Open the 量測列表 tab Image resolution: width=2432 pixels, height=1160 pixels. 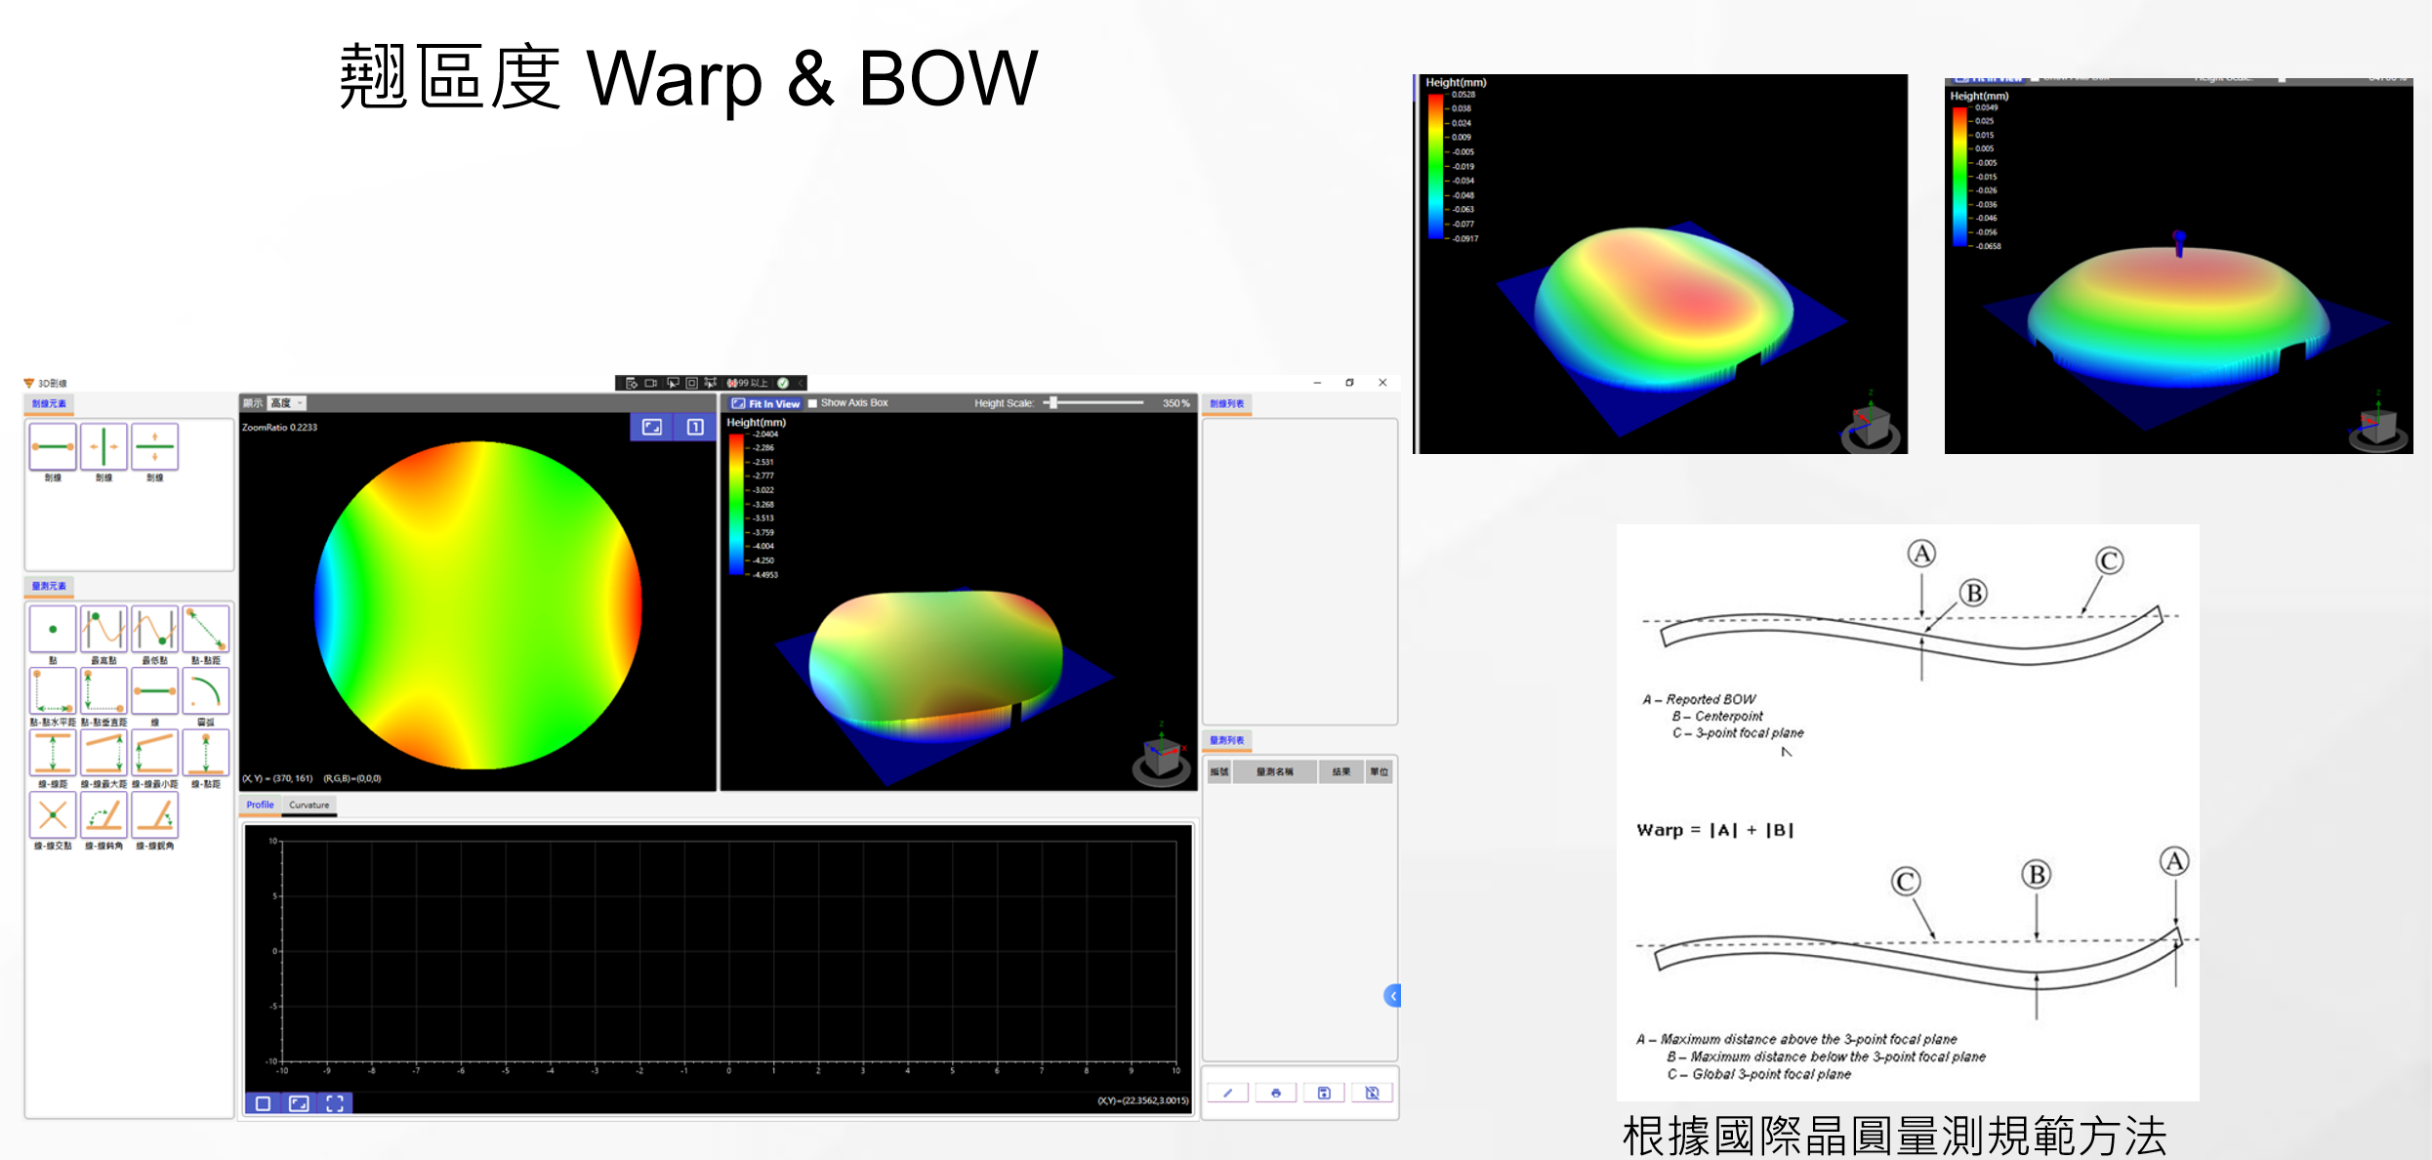(x=1227, y=740)
